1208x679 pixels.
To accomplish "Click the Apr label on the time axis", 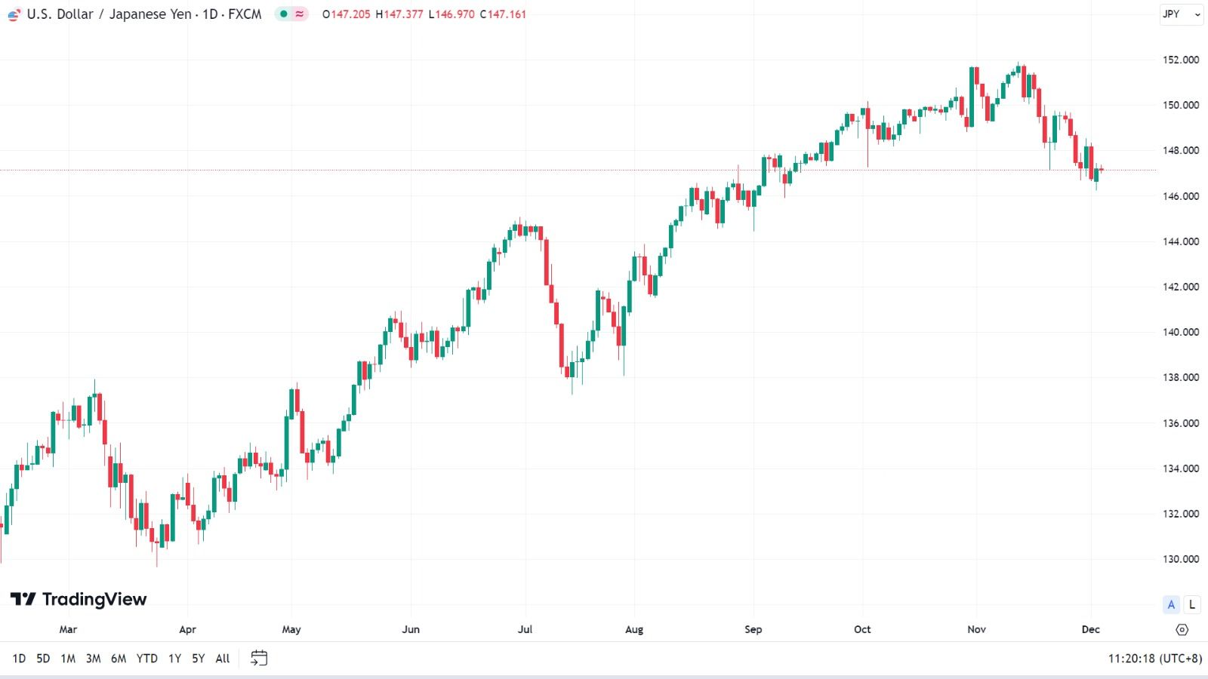I will tap(187, 629).
